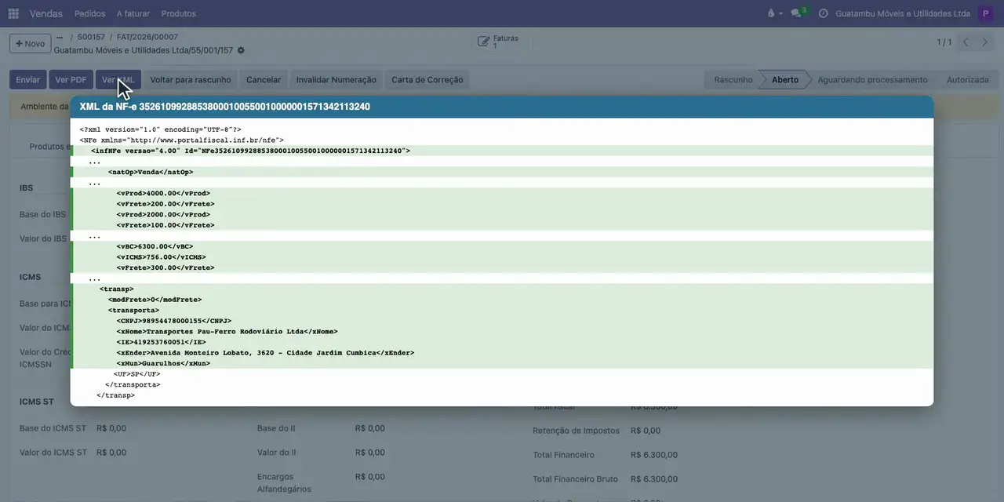Select the Rascunho status stage
Viewport: 1004px width, 502px height.
click(733, 79)
